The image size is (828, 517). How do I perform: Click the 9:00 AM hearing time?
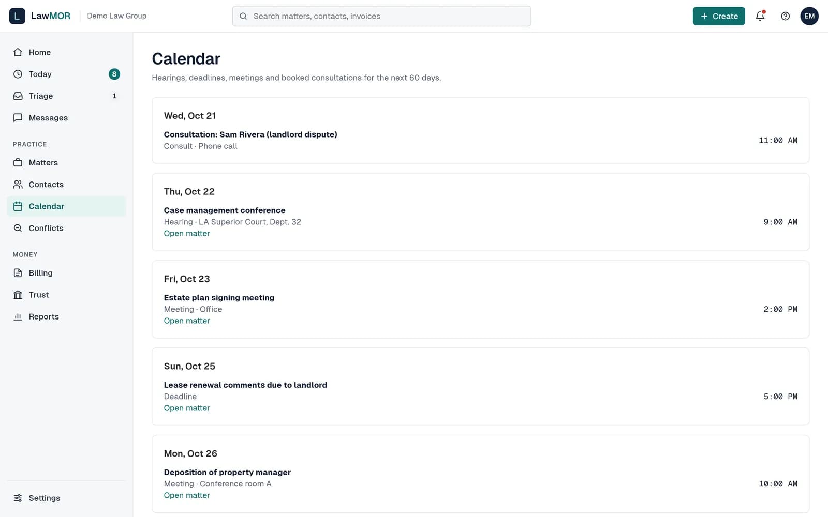[x=780, y=222]
